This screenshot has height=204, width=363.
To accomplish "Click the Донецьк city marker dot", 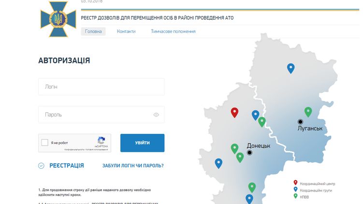I will coord(250,153).
